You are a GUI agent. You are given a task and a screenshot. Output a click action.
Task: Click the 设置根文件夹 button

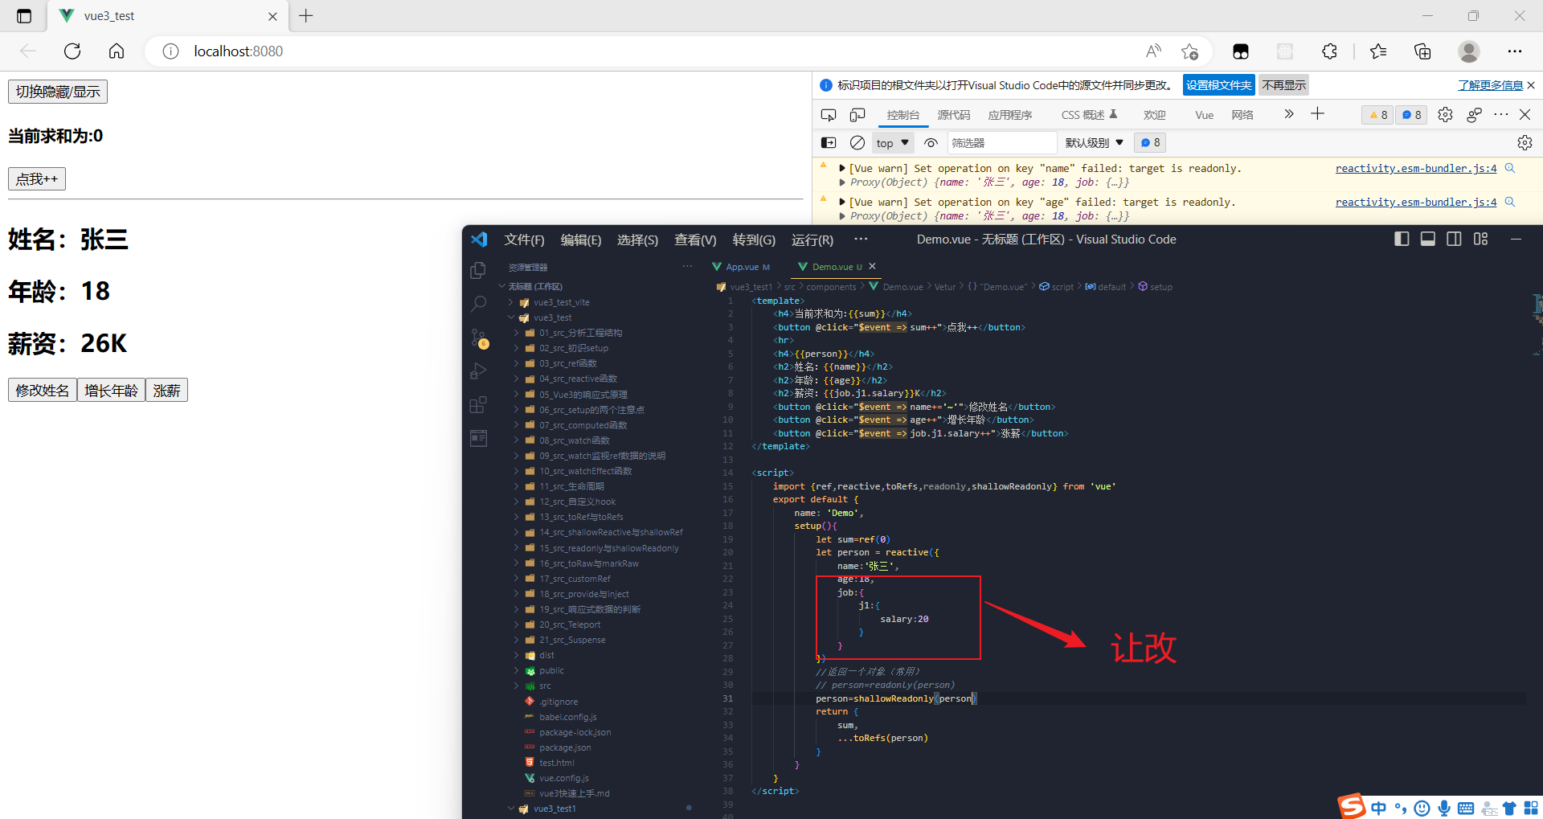[x=1219, y=85]
